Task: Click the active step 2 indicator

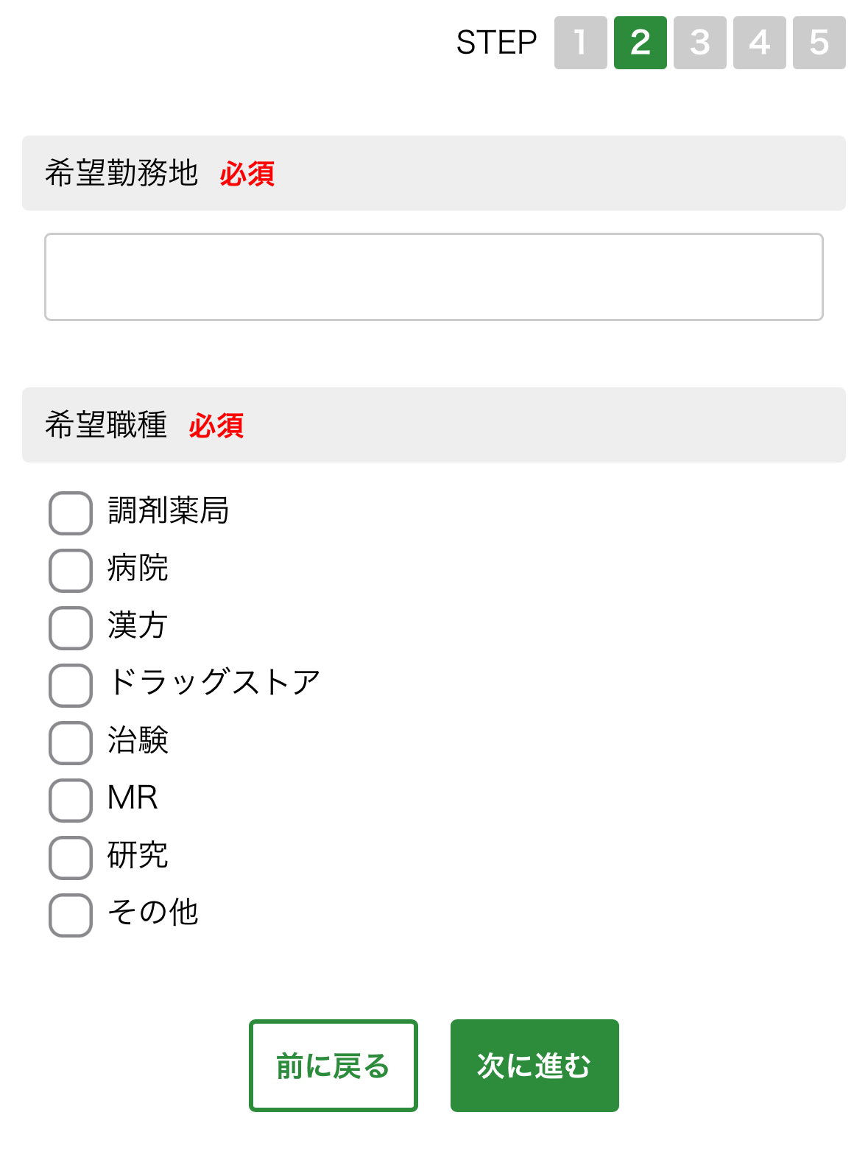Action: tap(641, 43)
